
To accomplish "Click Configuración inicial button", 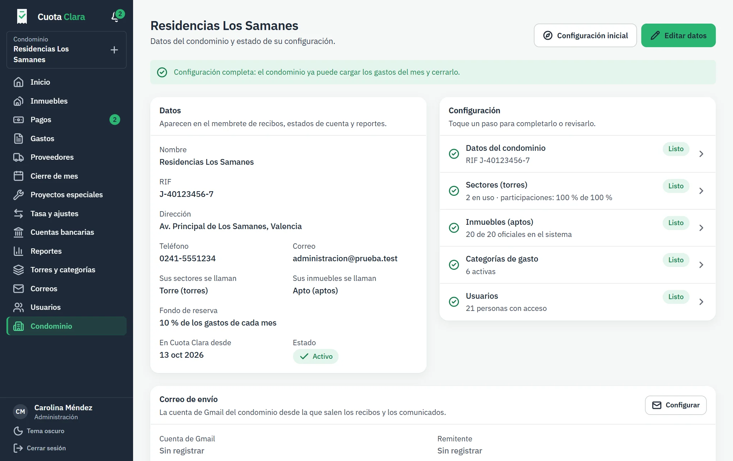I will [585, 35].
